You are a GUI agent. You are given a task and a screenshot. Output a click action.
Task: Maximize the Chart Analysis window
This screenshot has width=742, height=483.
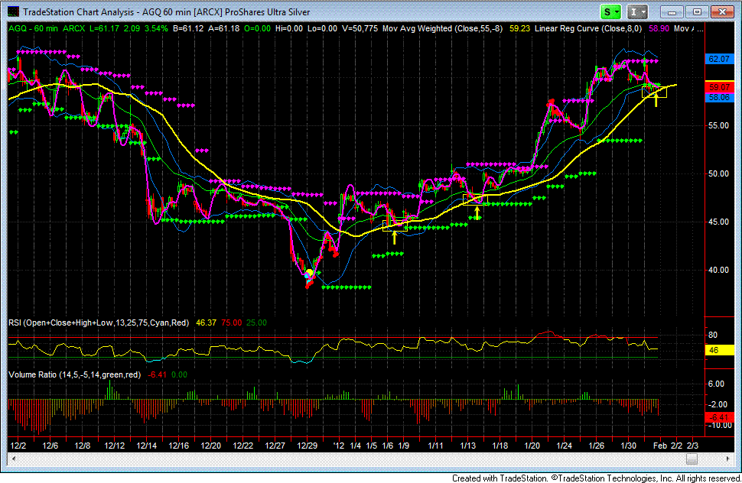pyautogui.click(x=697, y=11)
